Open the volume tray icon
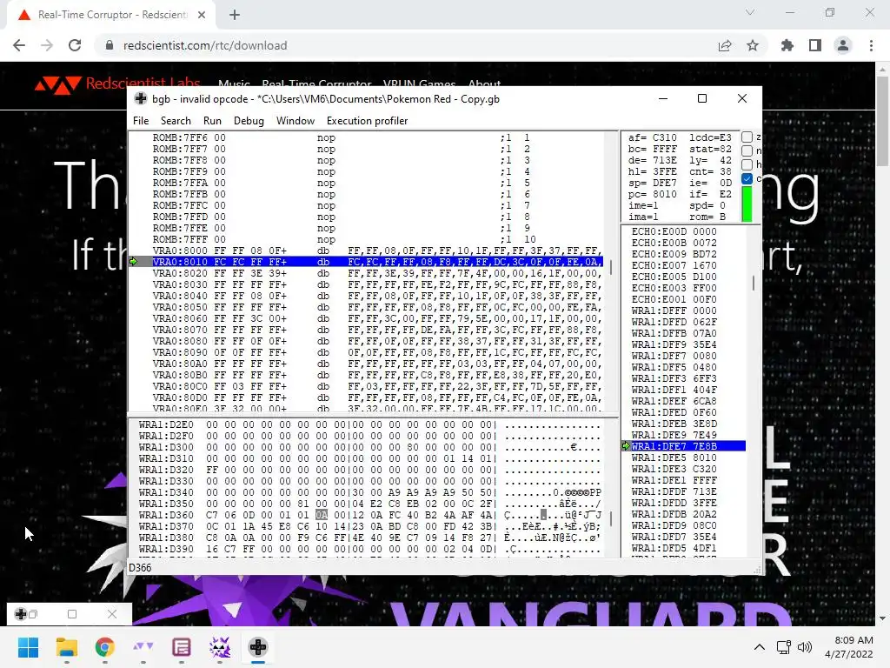This screenshot has height=668, width=890. tap(804, 647)
